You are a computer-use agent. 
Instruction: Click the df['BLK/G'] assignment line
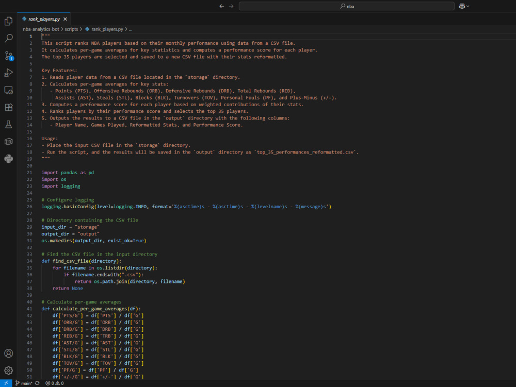coord(98,357)
